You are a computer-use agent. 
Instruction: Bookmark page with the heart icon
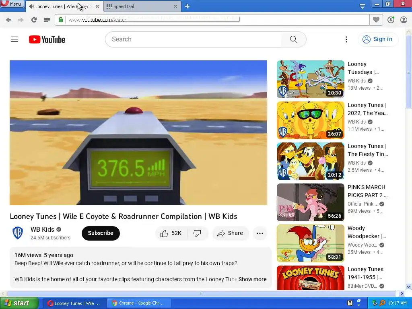(x=376, y=20)
